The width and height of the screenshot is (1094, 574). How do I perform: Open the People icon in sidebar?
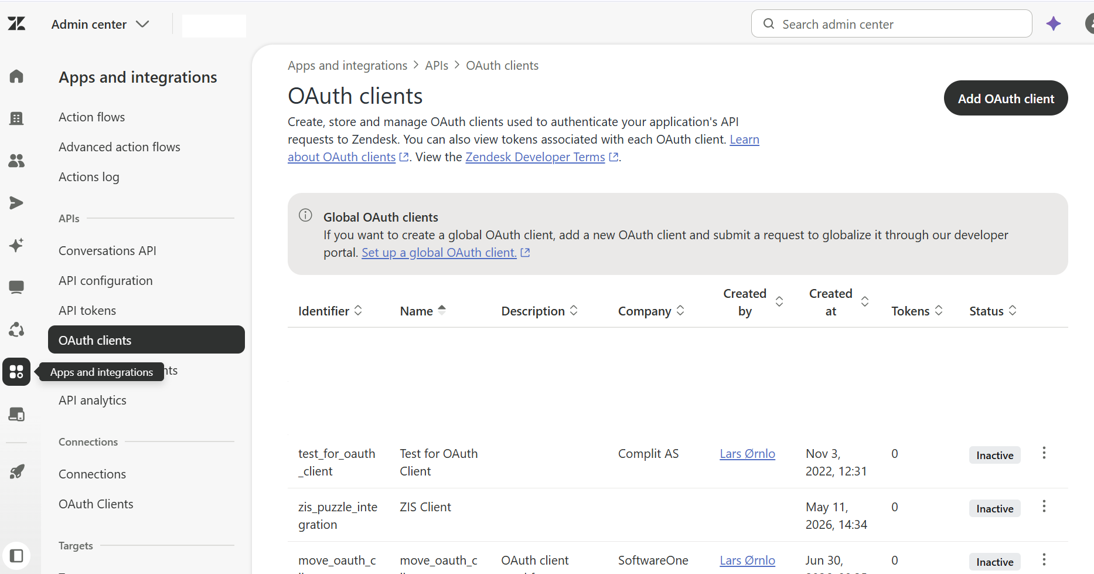(x=16, y=161)
